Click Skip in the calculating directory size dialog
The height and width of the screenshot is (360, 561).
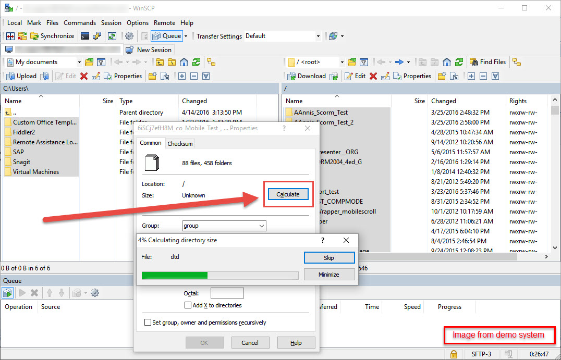[x=329, y=258]
